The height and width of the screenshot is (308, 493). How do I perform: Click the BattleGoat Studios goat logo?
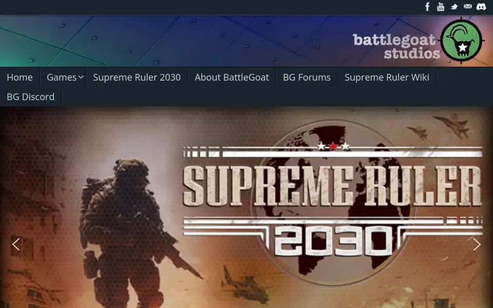(x=461, y=40)
